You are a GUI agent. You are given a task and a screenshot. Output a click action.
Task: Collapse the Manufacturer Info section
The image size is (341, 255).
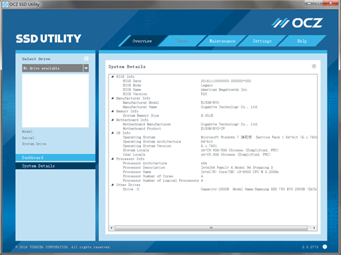(x=113, y=98)
